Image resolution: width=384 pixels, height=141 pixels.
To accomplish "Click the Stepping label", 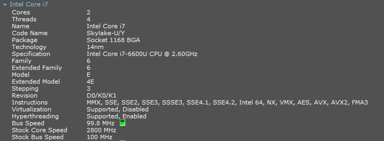I will 25,88.
